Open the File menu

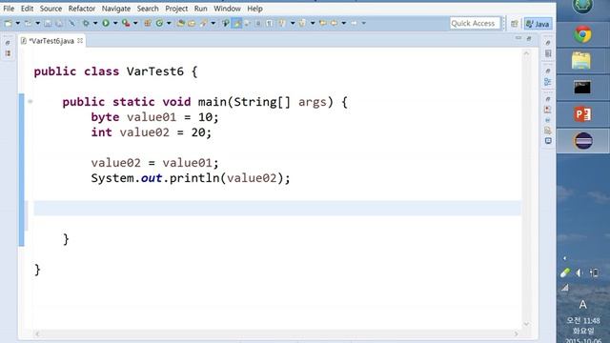pos(9,9)
